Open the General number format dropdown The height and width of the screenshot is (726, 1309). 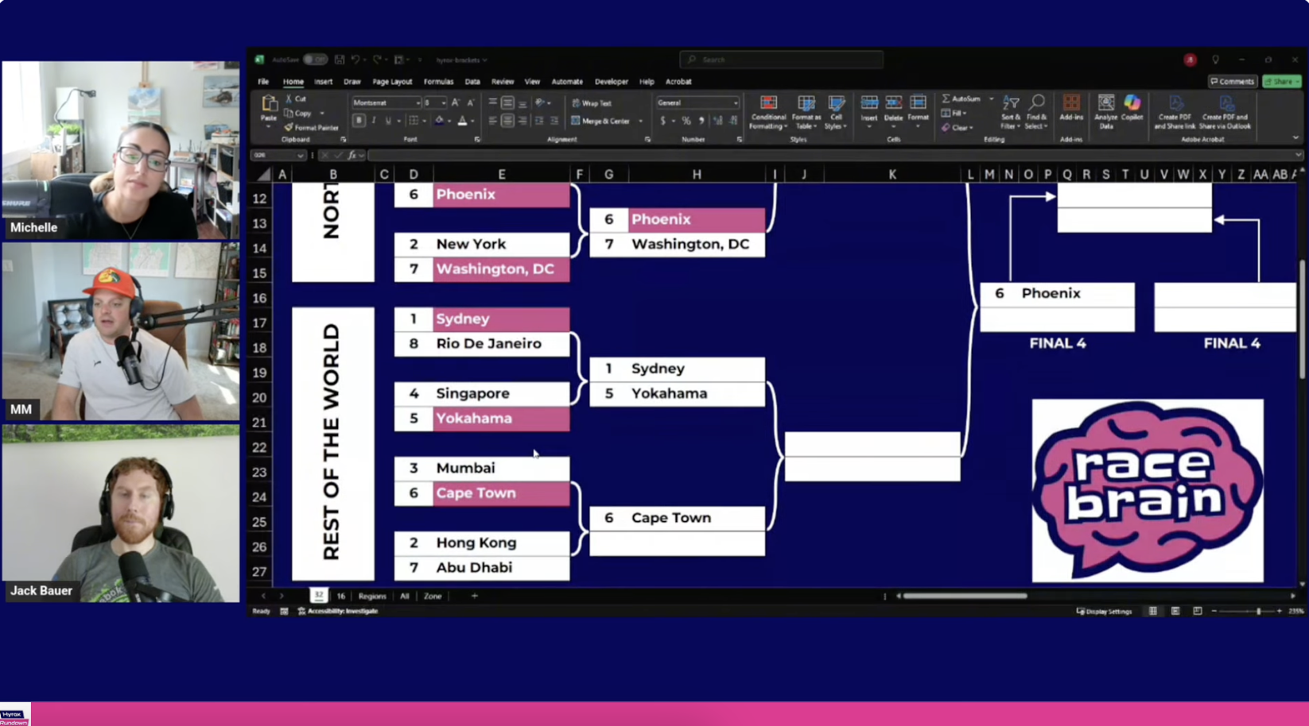point(736,103)
